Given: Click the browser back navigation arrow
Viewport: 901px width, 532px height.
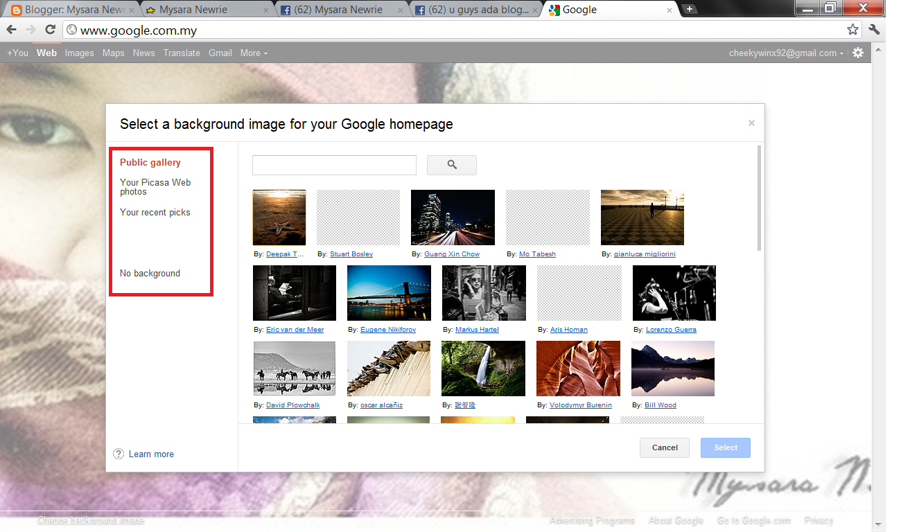Looking at the screenshot, I should pos(11,29).
